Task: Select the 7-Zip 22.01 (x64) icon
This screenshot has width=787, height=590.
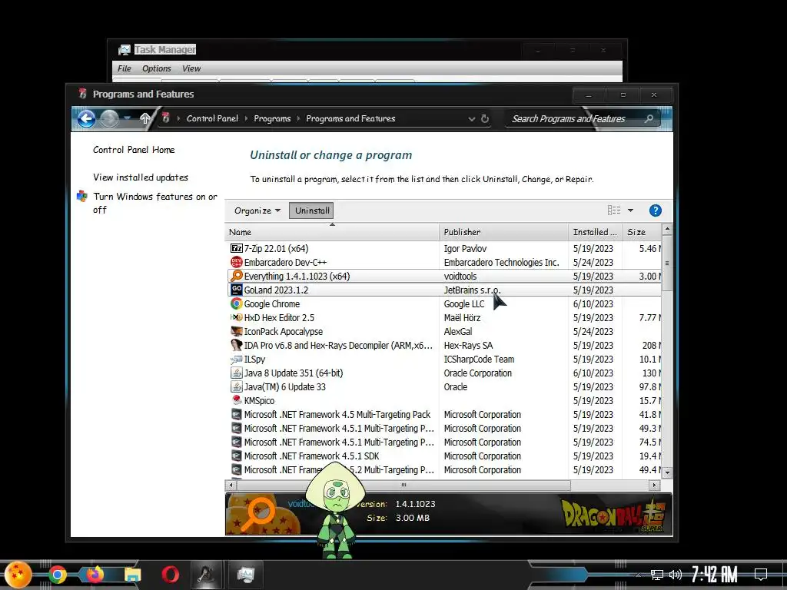Action: (237, 248)
